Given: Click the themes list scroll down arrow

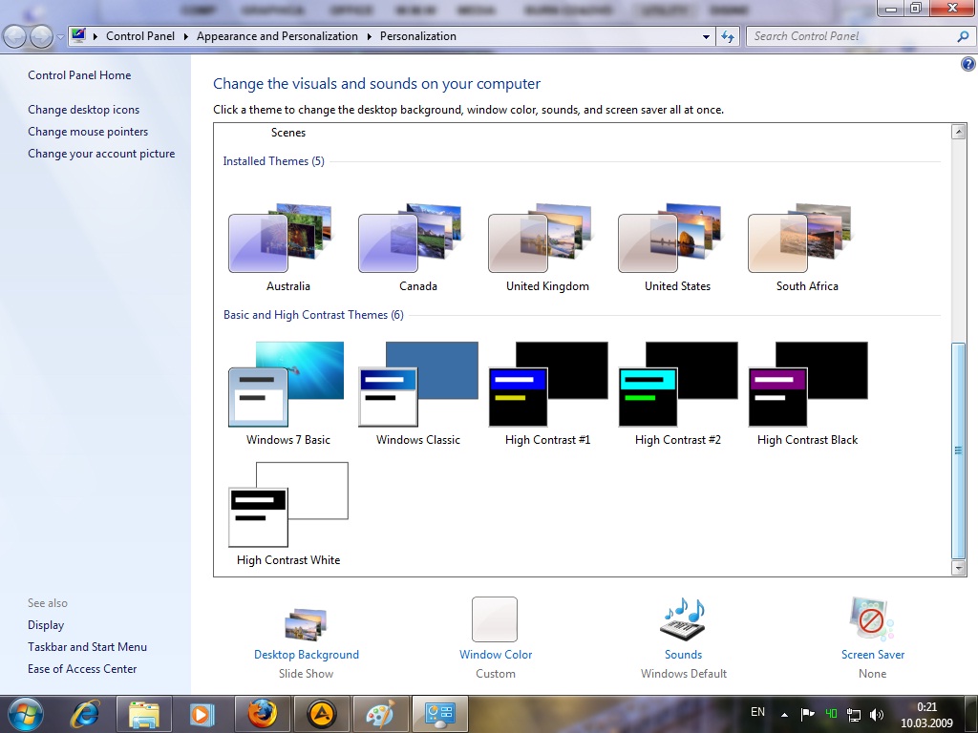Looking at the screenshot, I should 959,567.
